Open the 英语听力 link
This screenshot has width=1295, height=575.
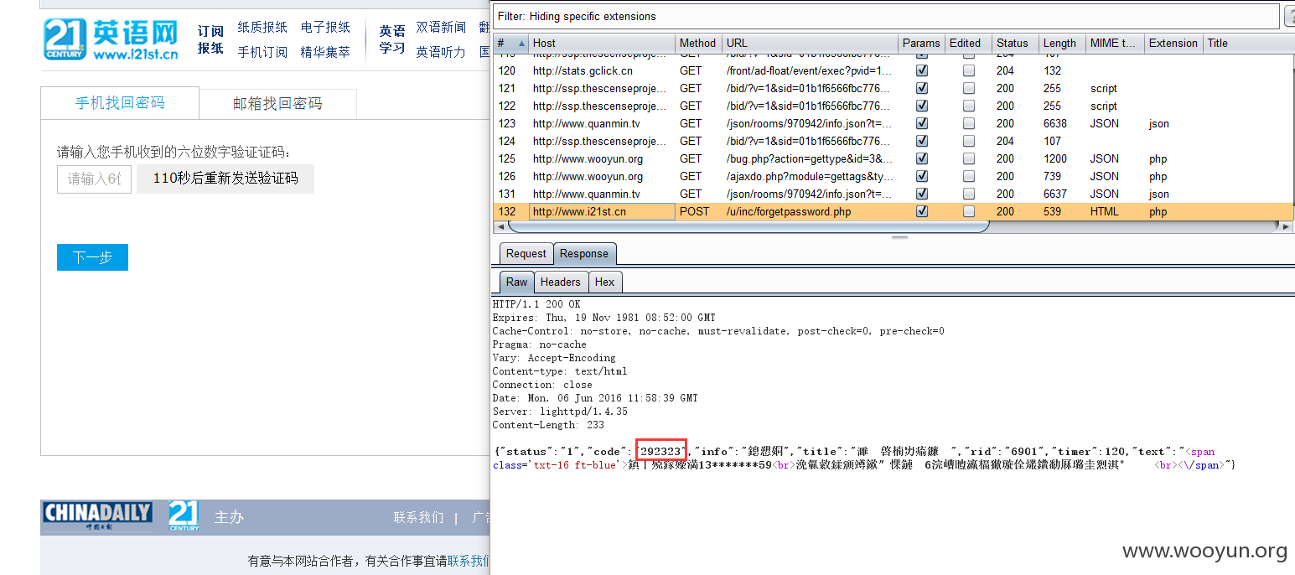point(441,52)
